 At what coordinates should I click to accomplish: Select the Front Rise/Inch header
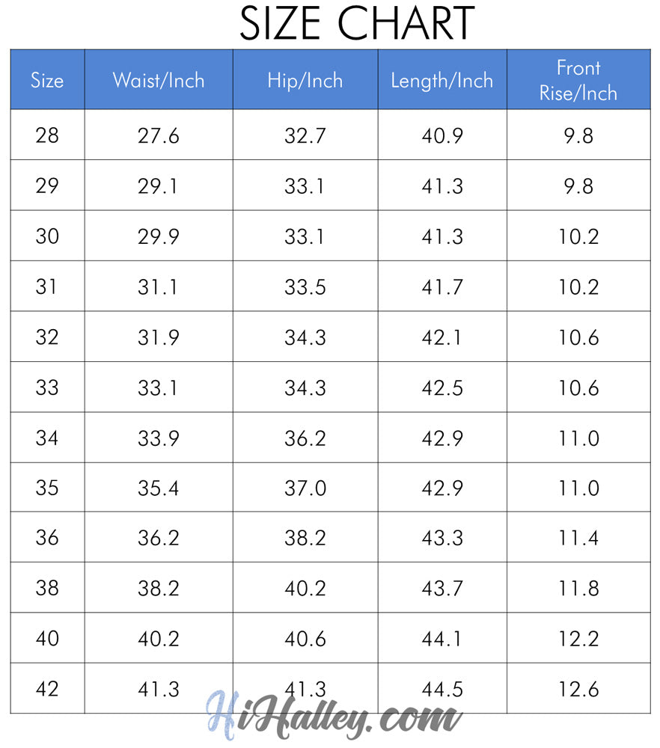578,80
